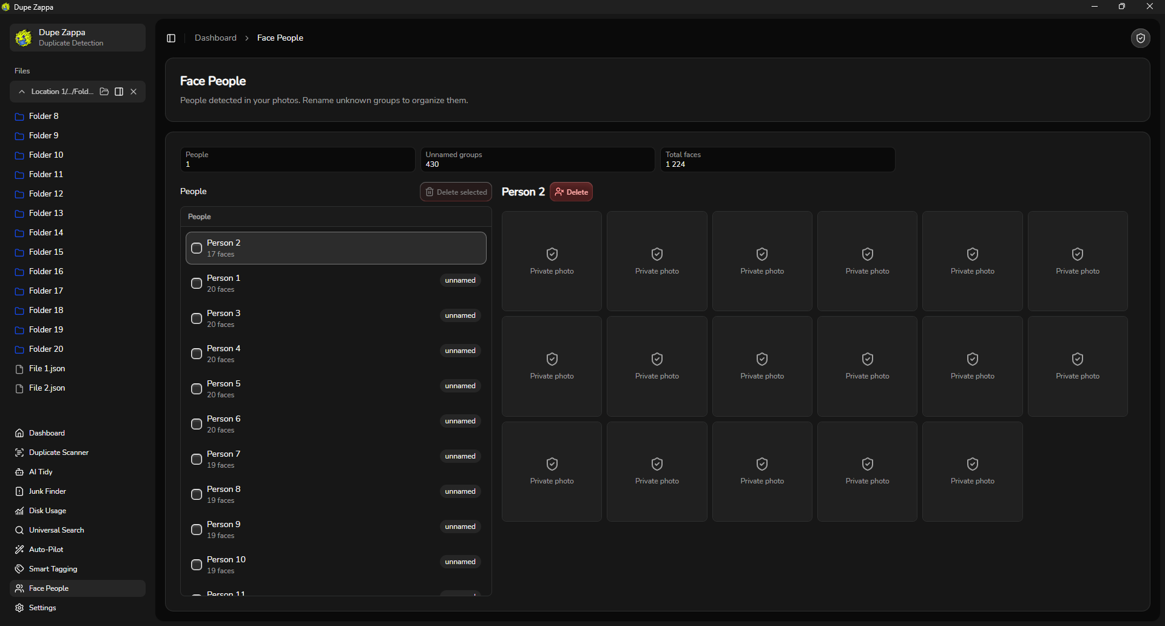This screenshot has height=626, width=1165.
Task: Click the People stat card
Action: point(297,160)
